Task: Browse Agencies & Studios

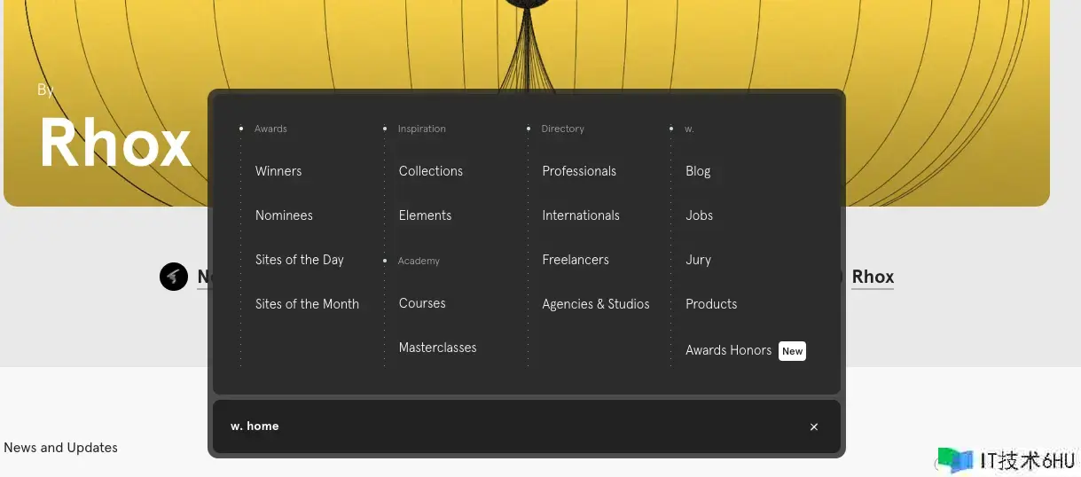Action: [x=596, y=304]
